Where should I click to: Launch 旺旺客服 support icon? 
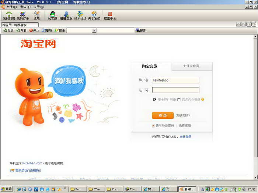(66, 16)
